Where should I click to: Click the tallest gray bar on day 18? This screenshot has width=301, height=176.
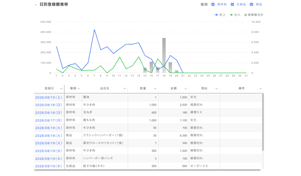pyautogui.click(x=164, y=56)
